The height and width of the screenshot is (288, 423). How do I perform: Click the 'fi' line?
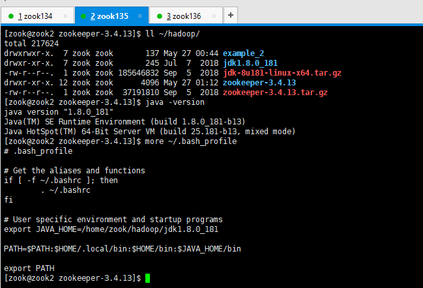[8, 200]
